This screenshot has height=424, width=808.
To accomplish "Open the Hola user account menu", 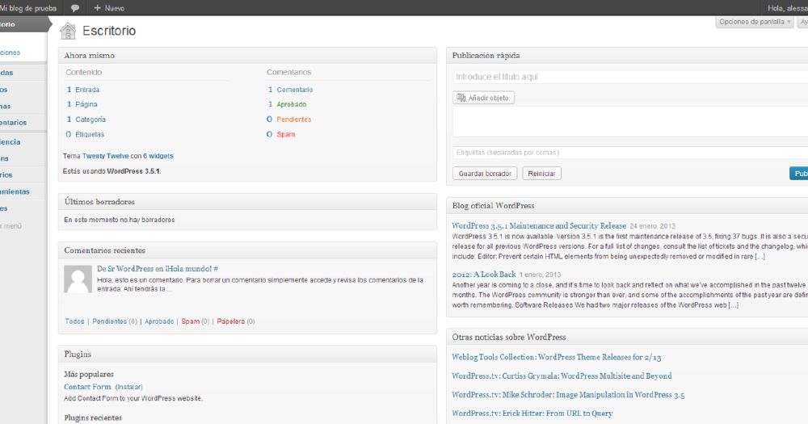I will pyautogui.click(x=787, y=8).
